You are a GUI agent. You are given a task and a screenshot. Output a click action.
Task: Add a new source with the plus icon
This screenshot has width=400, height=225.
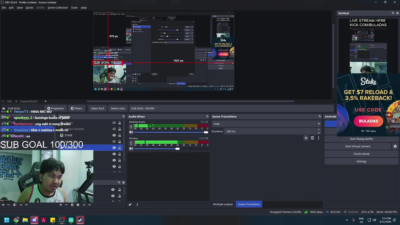pyautogui.click(x=61, y=205)
